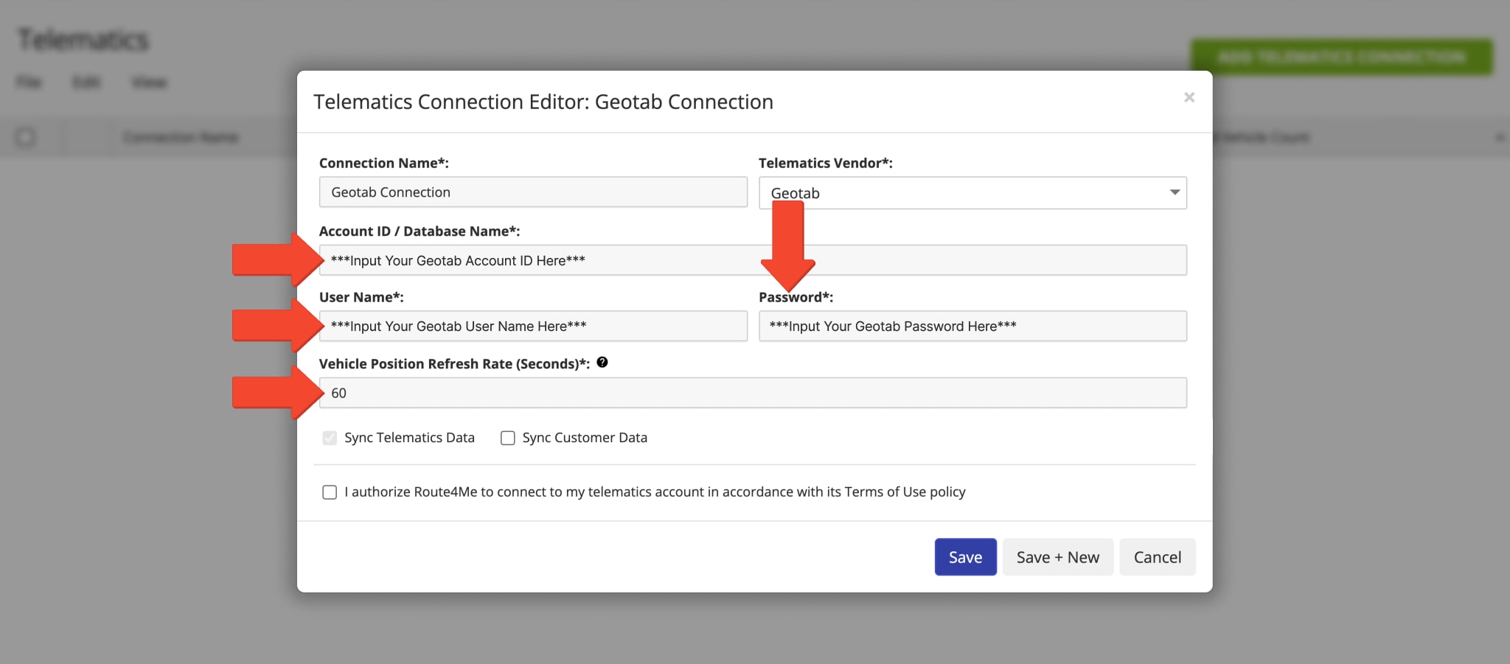Click the Account ID / Database Name field
Viewport: 1510px width, 664px height.
(x=753, y=260)
